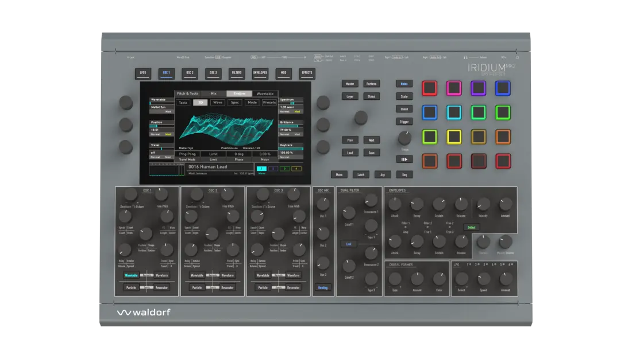Toggle the Latch button

pyautogui.click(x=361, y=175)
